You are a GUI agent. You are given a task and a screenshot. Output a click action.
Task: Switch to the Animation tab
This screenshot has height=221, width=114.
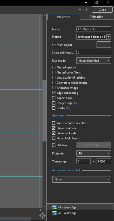(x=96, y=17)
